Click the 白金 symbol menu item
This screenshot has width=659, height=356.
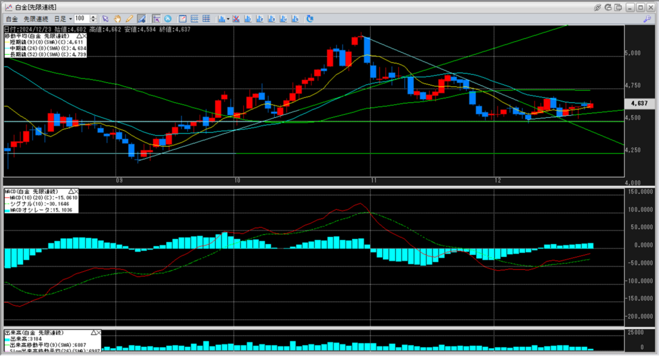click(x=12, y=19)
